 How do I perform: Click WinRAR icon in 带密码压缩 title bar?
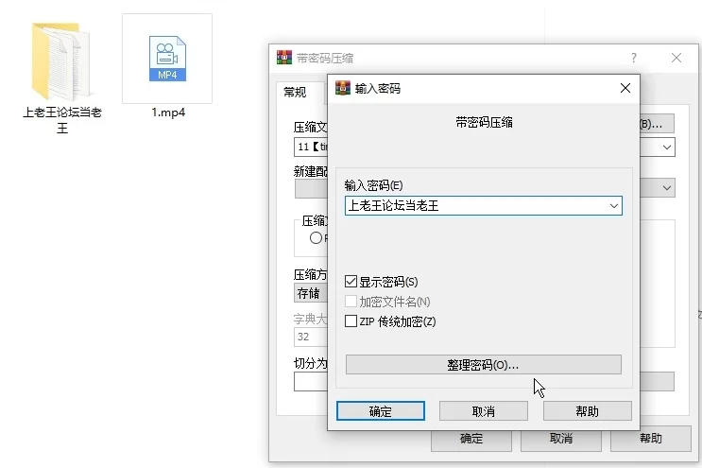(x=283, y=58)
